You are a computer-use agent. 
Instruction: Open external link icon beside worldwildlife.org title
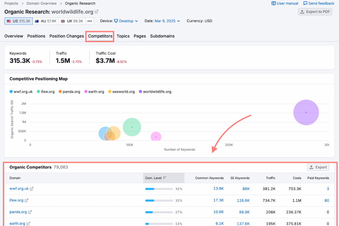[x=96, y=12]
